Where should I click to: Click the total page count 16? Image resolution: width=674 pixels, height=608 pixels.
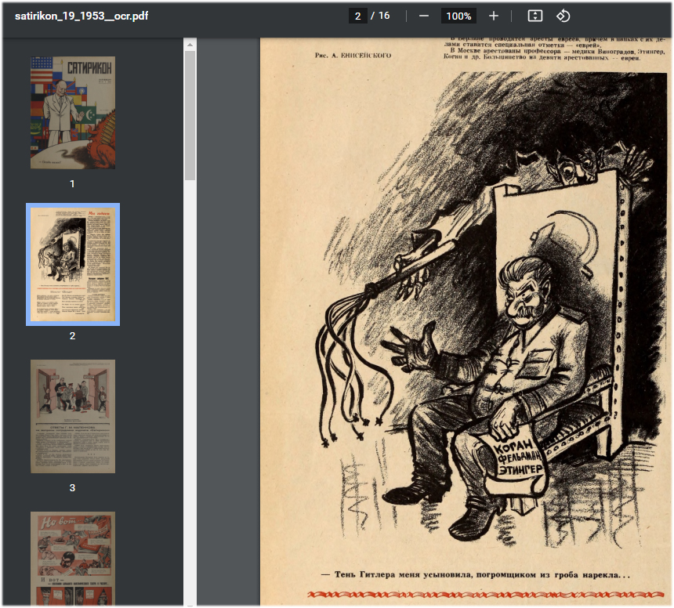(x=384, y=16)
